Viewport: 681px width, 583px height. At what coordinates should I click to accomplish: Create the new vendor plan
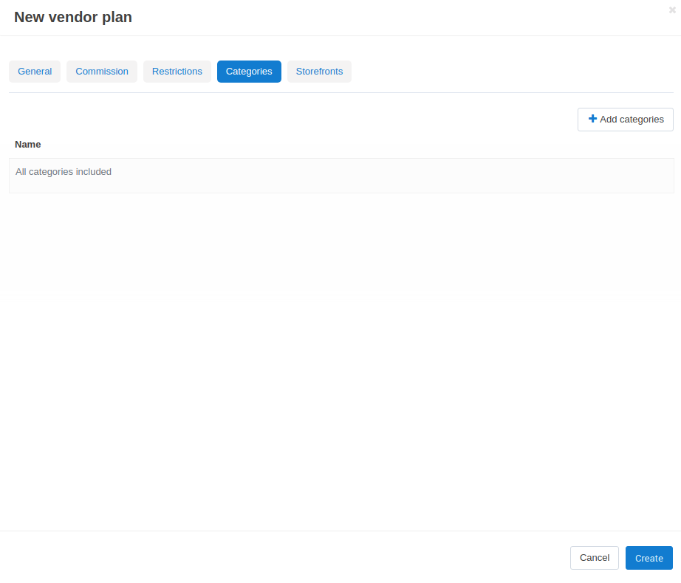point(649,558)
